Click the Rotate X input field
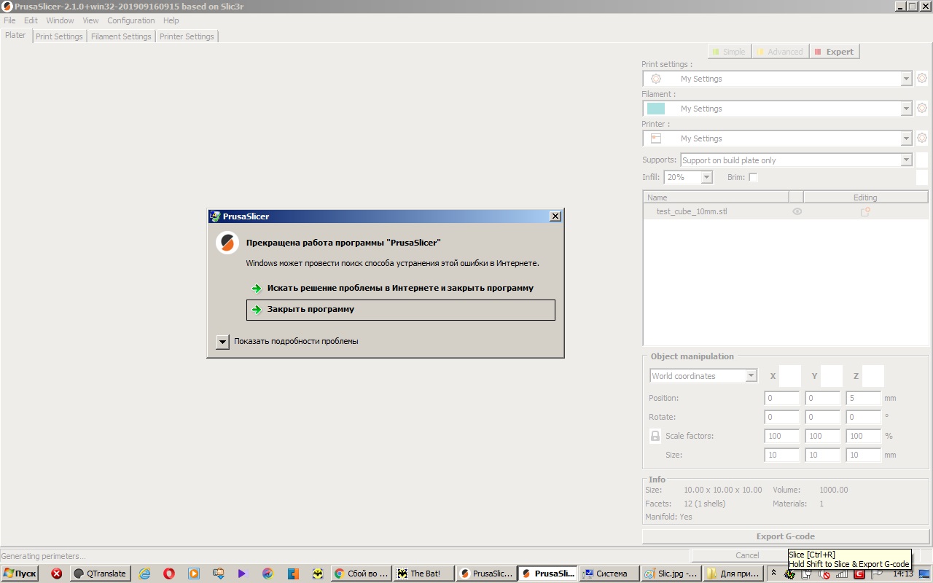Image resolution: width=933 pixels, height=583 pixels. pyautogui.click(x=782, y=417)
